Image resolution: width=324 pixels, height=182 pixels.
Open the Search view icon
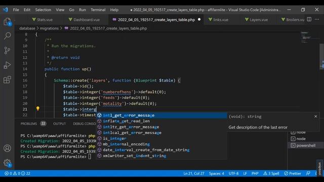7,36
